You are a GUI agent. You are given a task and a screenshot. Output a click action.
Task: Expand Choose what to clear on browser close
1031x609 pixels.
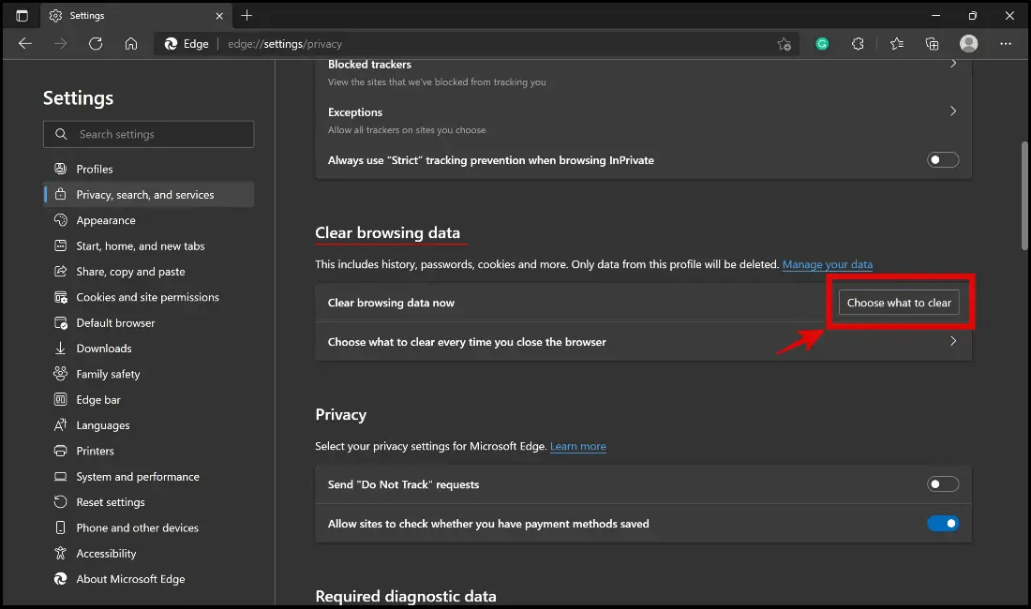(952, 341)
